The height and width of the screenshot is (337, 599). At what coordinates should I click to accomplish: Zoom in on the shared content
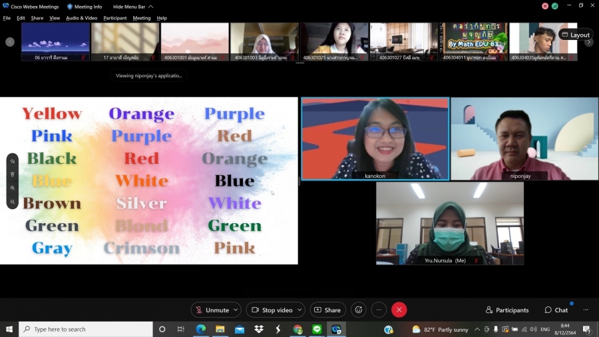tap(13, 188)
